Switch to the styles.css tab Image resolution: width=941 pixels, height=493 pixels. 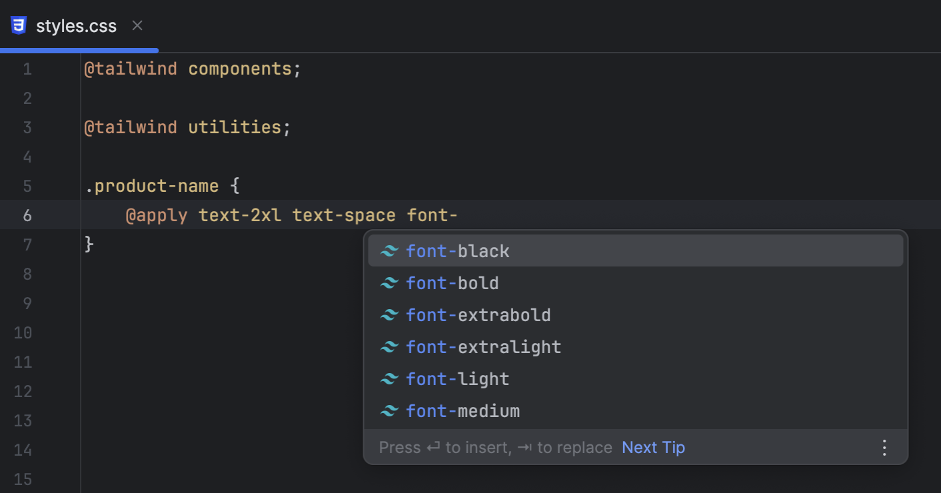[x=76, y=27]
